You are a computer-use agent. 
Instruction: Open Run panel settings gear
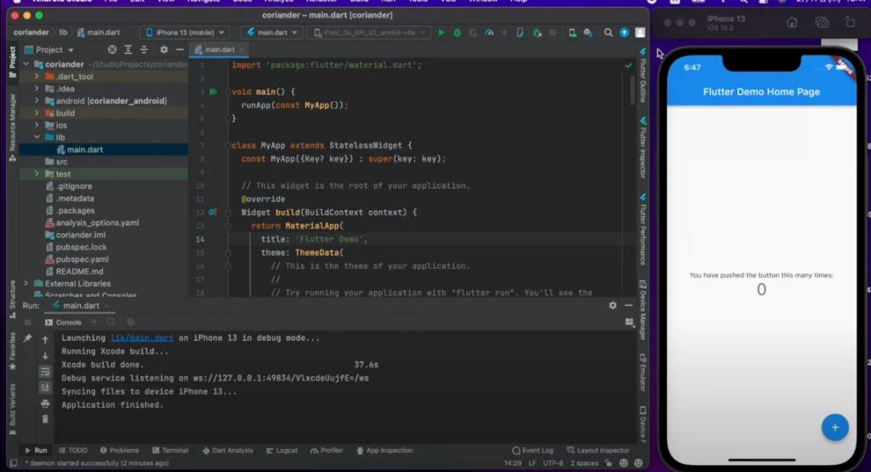(x=612, y=305)
